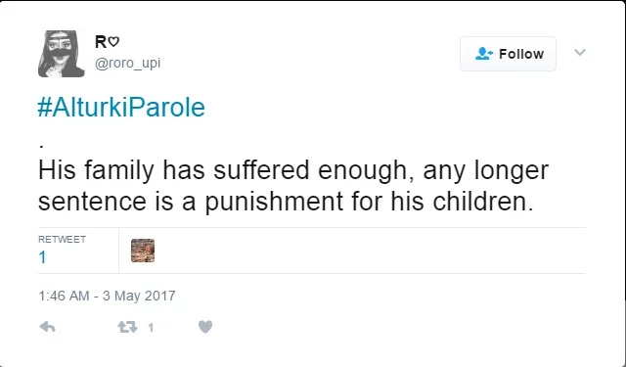This screenshot has width=626, height=367.
Task: Click the '3 May 2017' date text
Action: pos(139,296)
